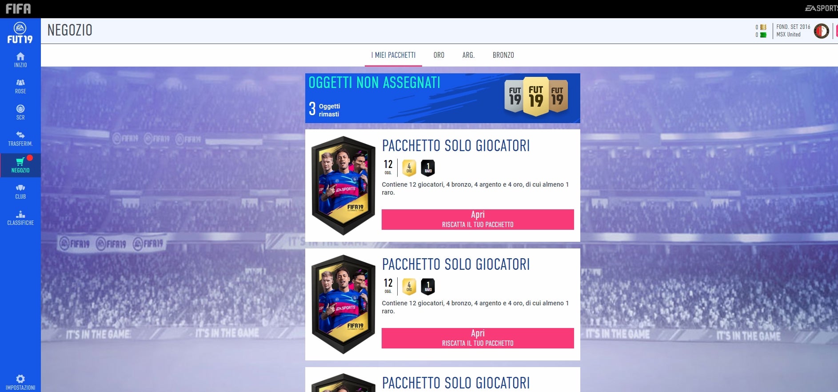Image resolution: width=838 pixels, height=392 pixels.
Task: Open Classifiche leaderboards icon
Action: [20, 218]
